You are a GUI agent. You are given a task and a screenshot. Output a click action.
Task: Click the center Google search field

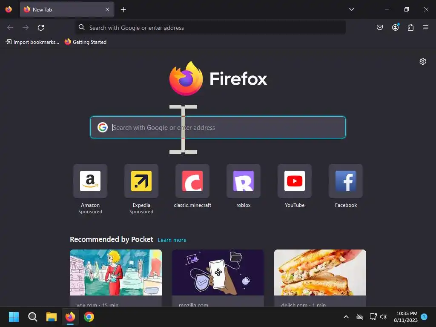pyautogui.click(x=218, y=127)
